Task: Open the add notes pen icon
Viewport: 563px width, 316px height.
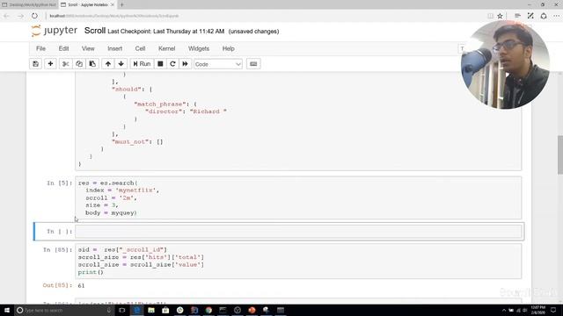Action: pos(530,16)
